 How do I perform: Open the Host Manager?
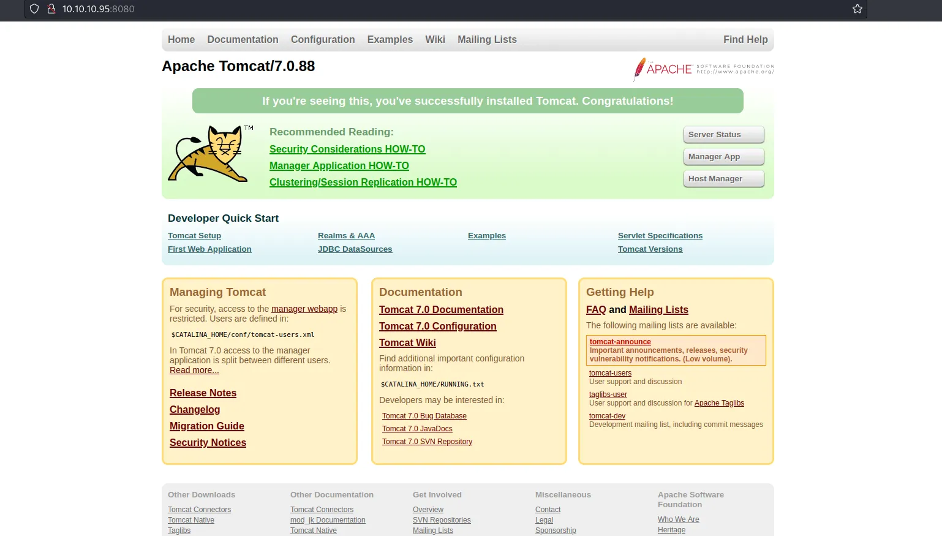click(723, 178)
